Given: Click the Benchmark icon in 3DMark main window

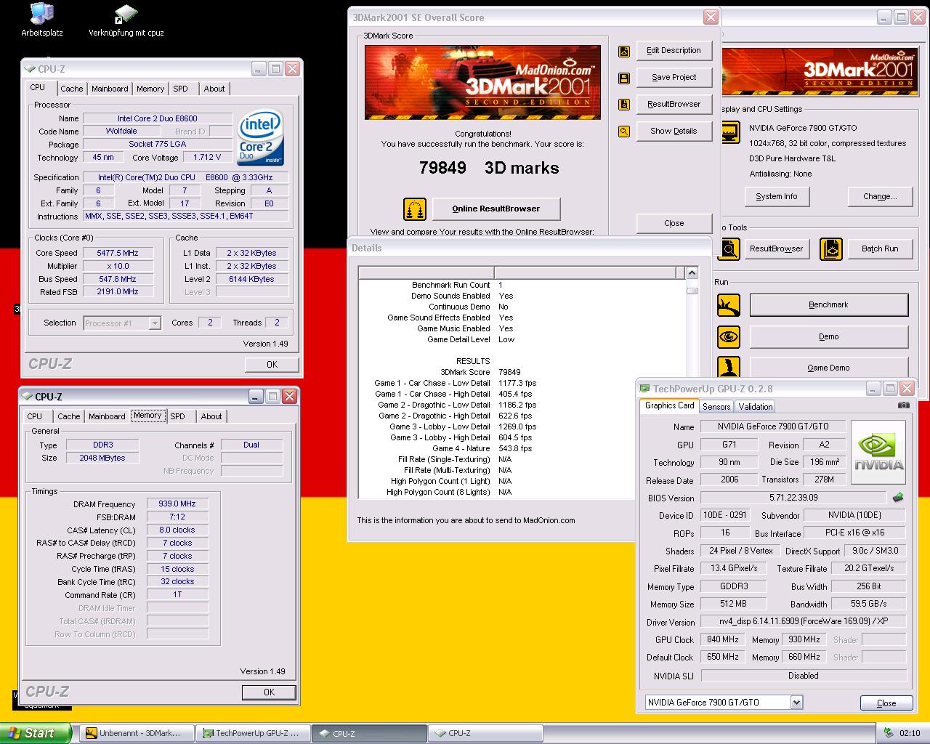Looking at the screenshot, I should click(728, 305).
